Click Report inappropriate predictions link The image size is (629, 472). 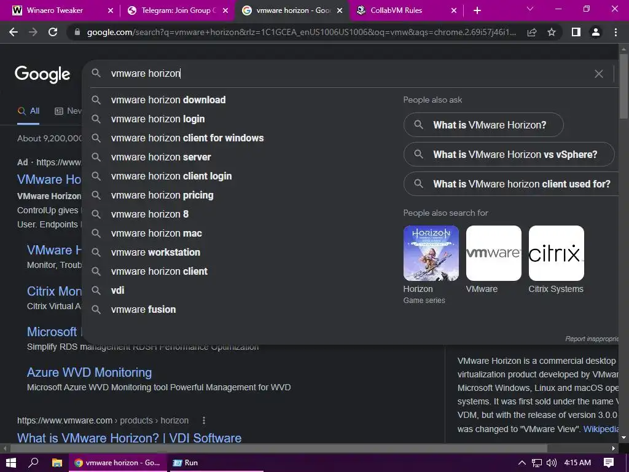click(x=592, y=339)
